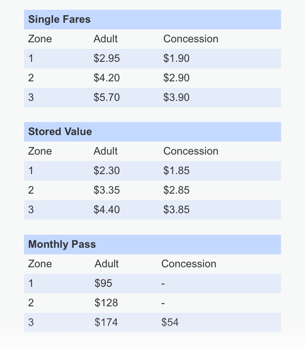Click the $95 monthly pass price
The image size is (305, 347).
(103, 284)
